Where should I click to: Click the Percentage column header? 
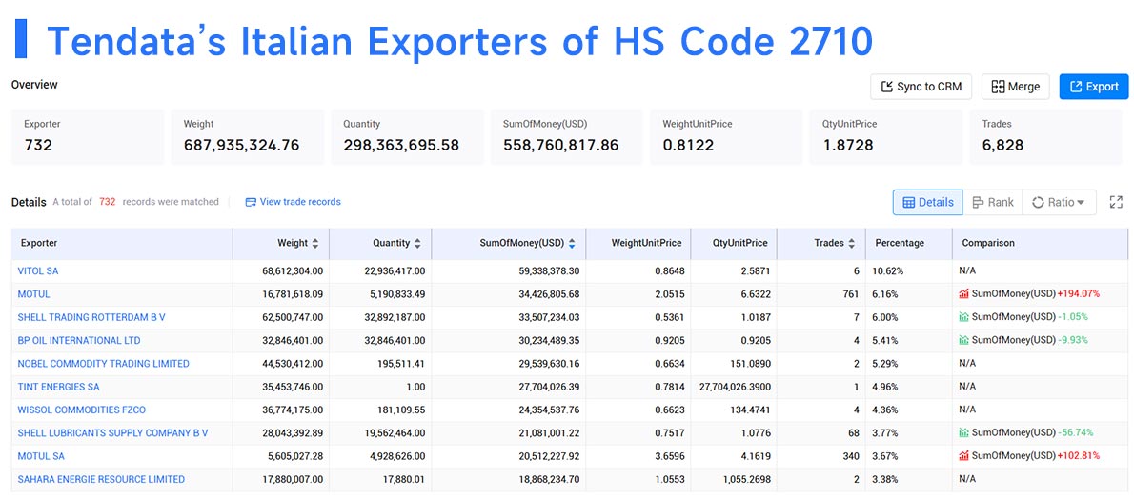[909, 244]
